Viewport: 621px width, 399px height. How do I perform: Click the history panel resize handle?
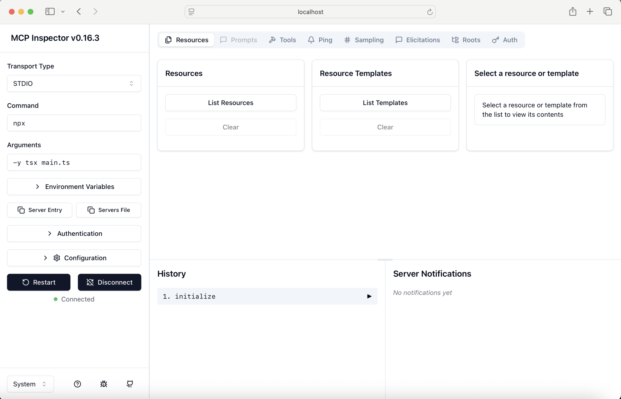click(385, 260)
